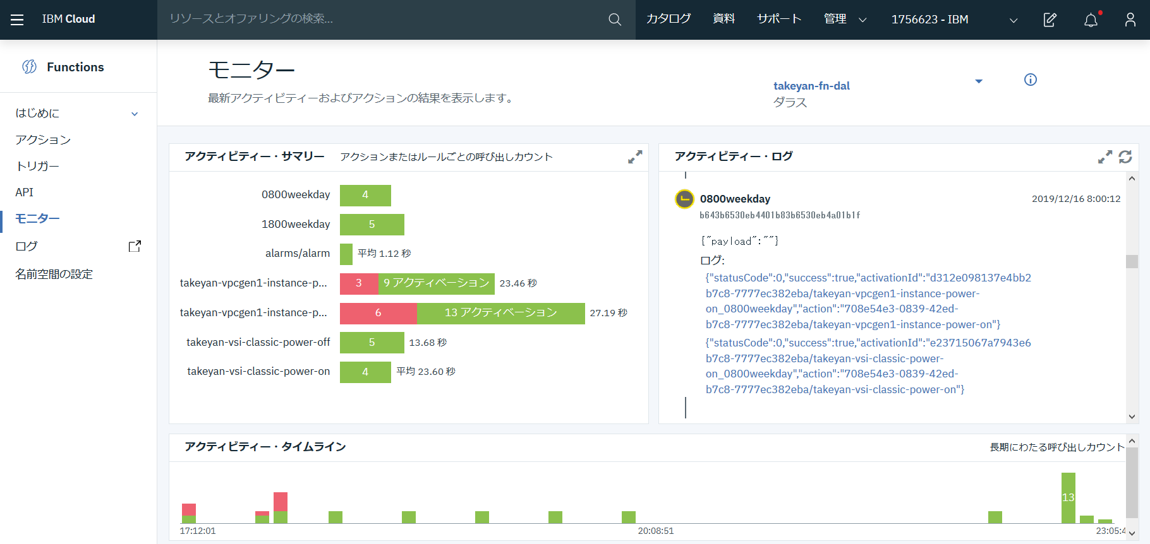Open the account 1756623 - IBM dropdown
1150x544 pixels.
954,20
